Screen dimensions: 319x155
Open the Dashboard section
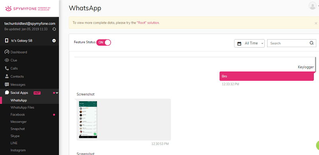coord(19,52)
